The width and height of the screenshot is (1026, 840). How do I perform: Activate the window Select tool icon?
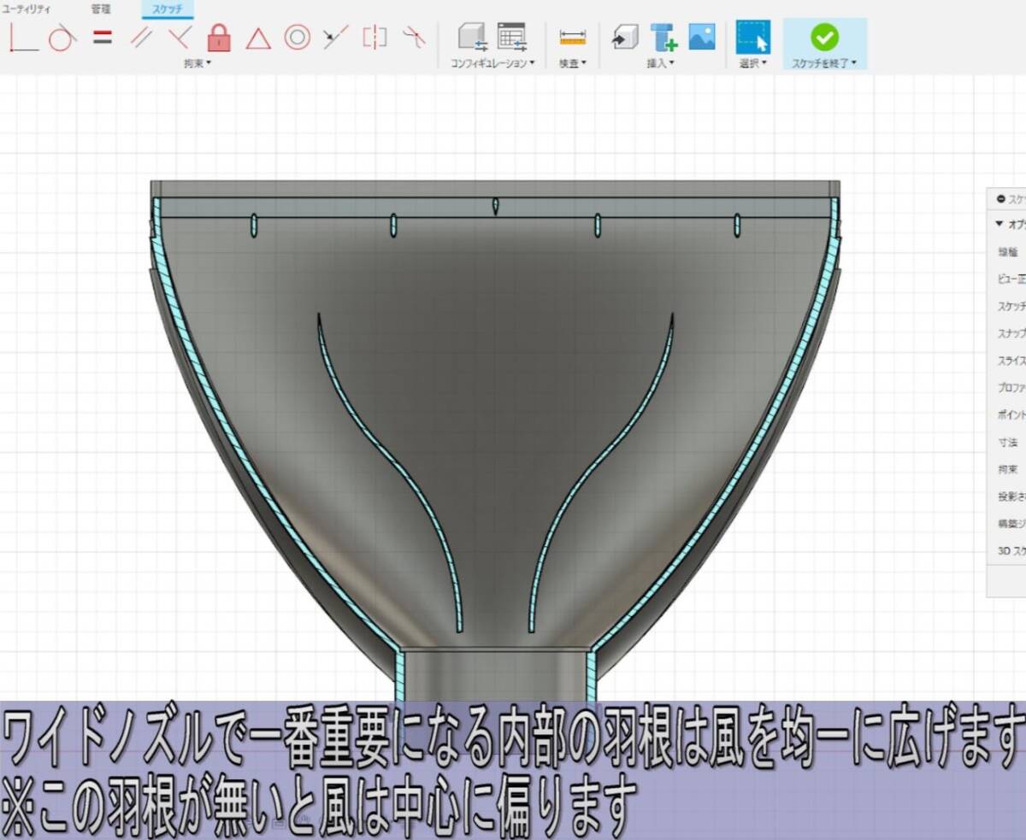pos(752,37)
